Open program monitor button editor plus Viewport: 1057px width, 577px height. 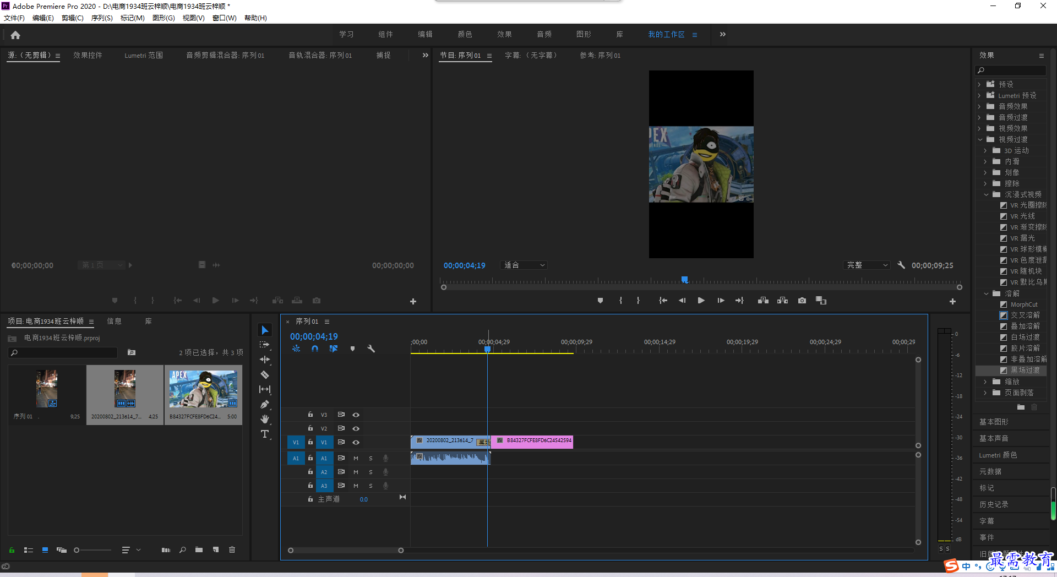952,301
